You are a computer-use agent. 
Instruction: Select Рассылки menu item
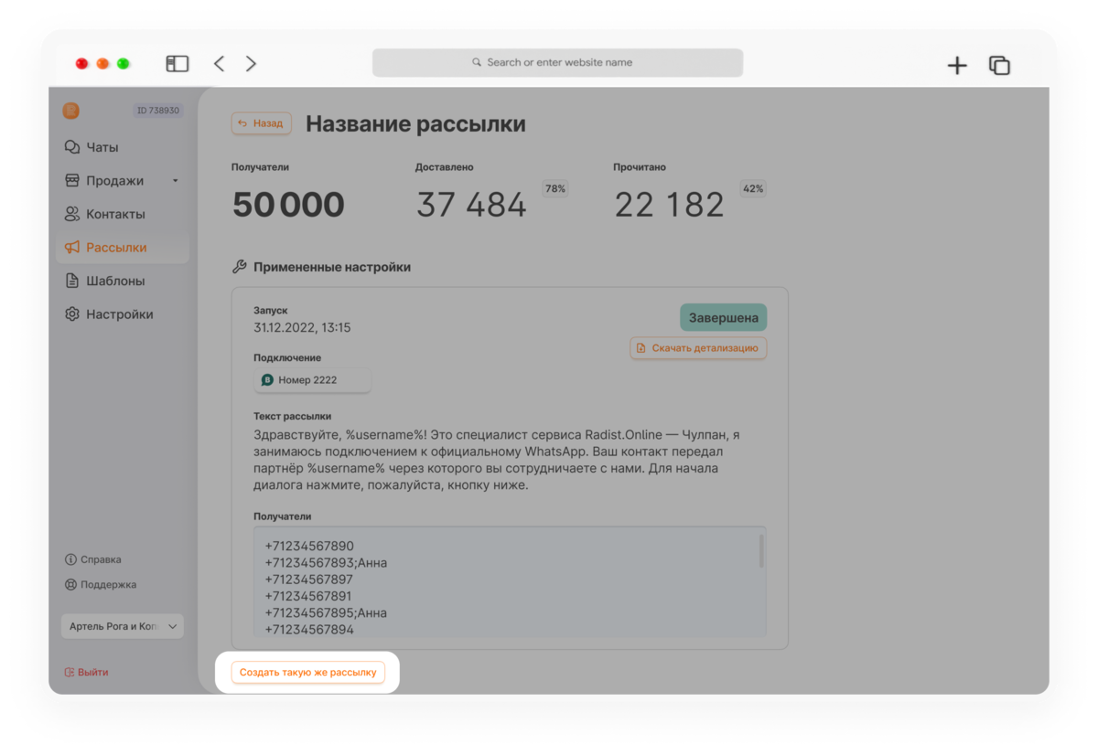122,248
